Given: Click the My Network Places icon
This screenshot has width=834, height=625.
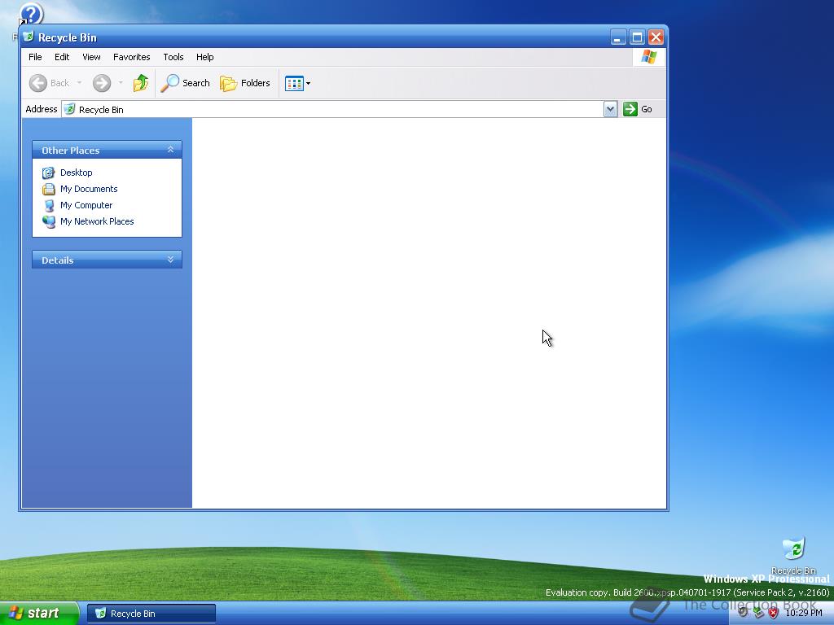Looking at the screenshot, I should tap(48, 221).
